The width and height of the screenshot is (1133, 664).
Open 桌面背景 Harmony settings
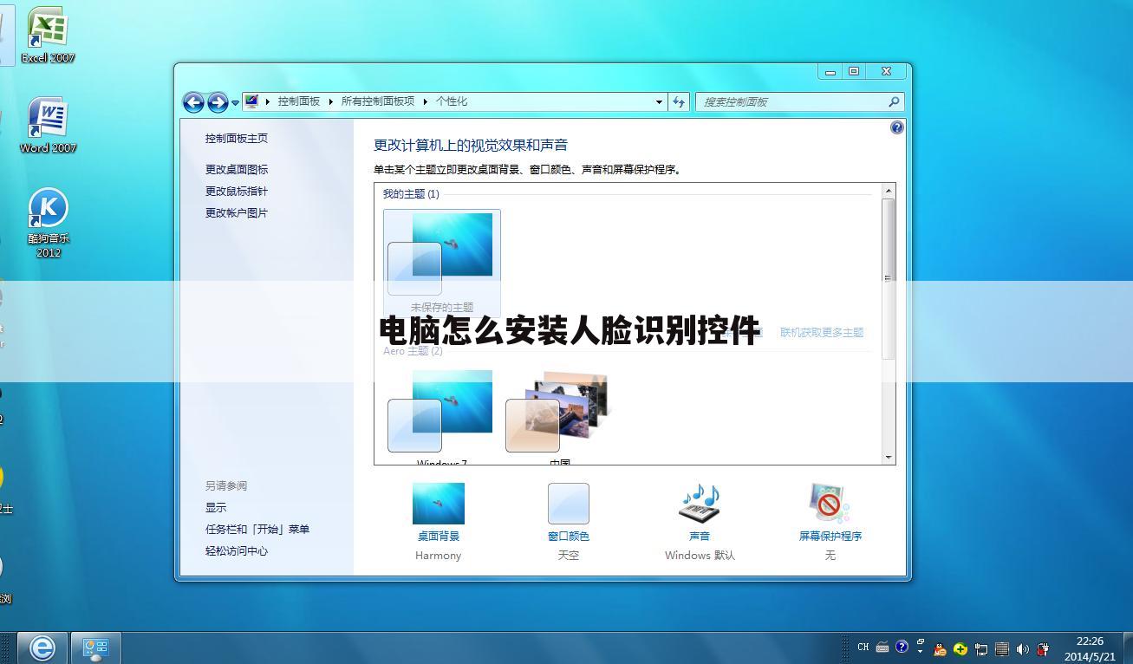point(439,522)
